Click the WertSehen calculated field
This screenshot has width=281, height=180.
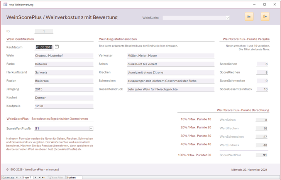[x=261, y=120]
